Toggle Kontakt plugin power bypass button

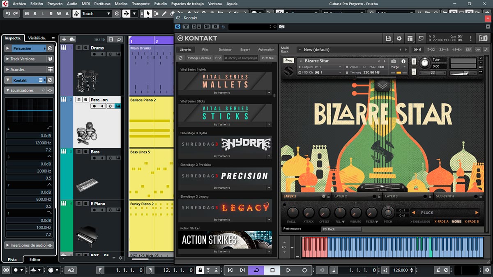pos(178,27)
